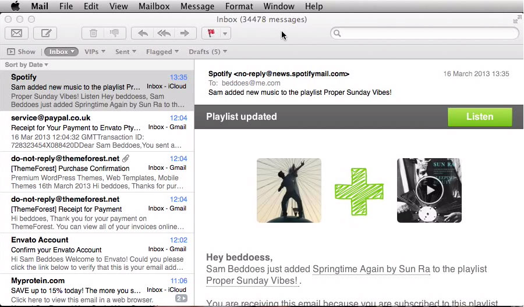Click the Playlist updated heading
Screen dimensions: 524x307
click(241, 116)
